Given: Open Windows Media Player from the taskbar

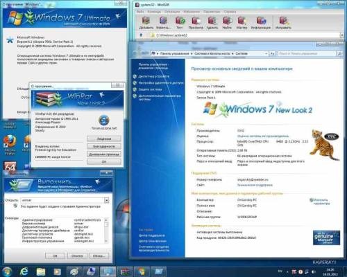Looking at the screenshot, I should point(57,271).
